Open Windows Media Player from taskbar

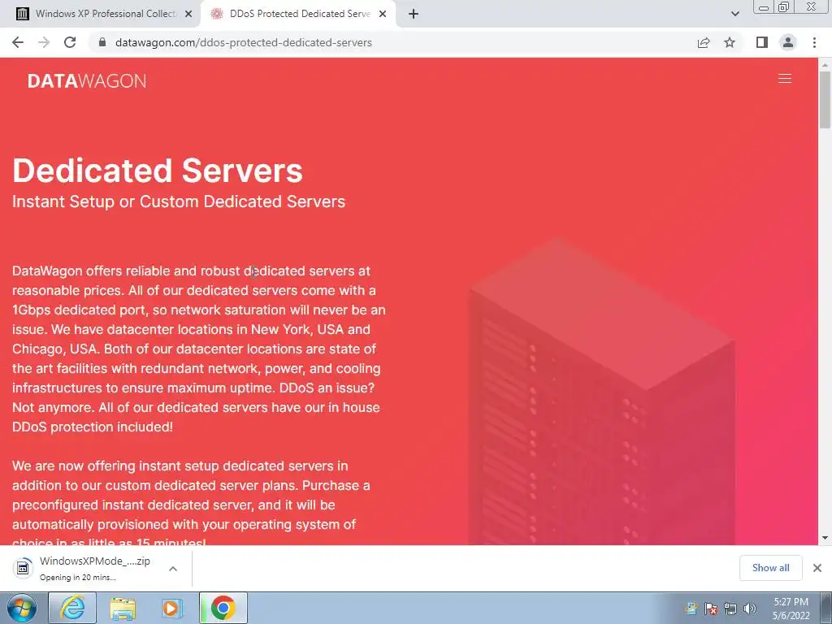172,608
